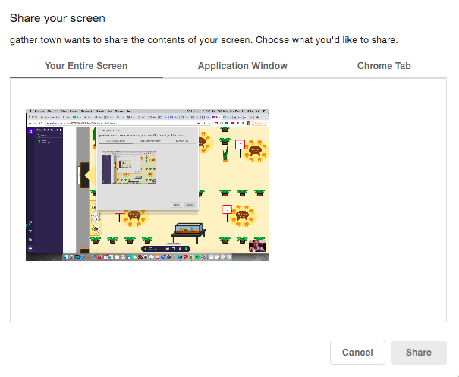
Task: Click the Cancel button
Action: pos(357,353)
